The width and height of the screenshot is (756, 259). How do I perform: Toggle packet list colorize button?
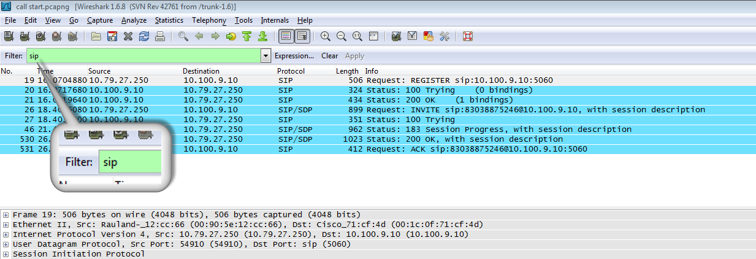coord(285,36)
